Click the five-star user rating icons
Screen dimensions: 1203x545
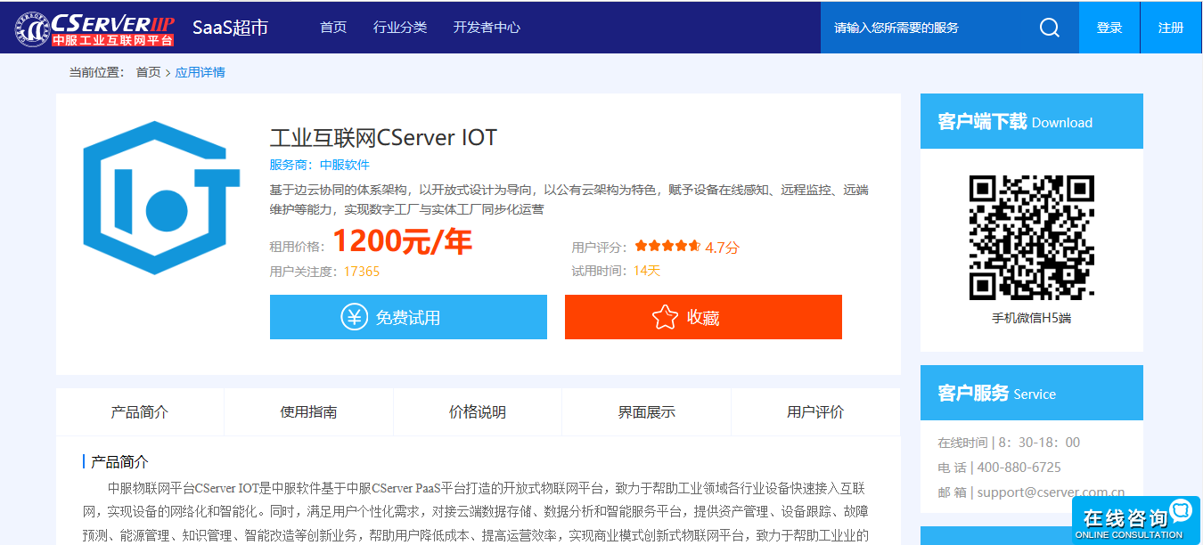pos(667,247)
